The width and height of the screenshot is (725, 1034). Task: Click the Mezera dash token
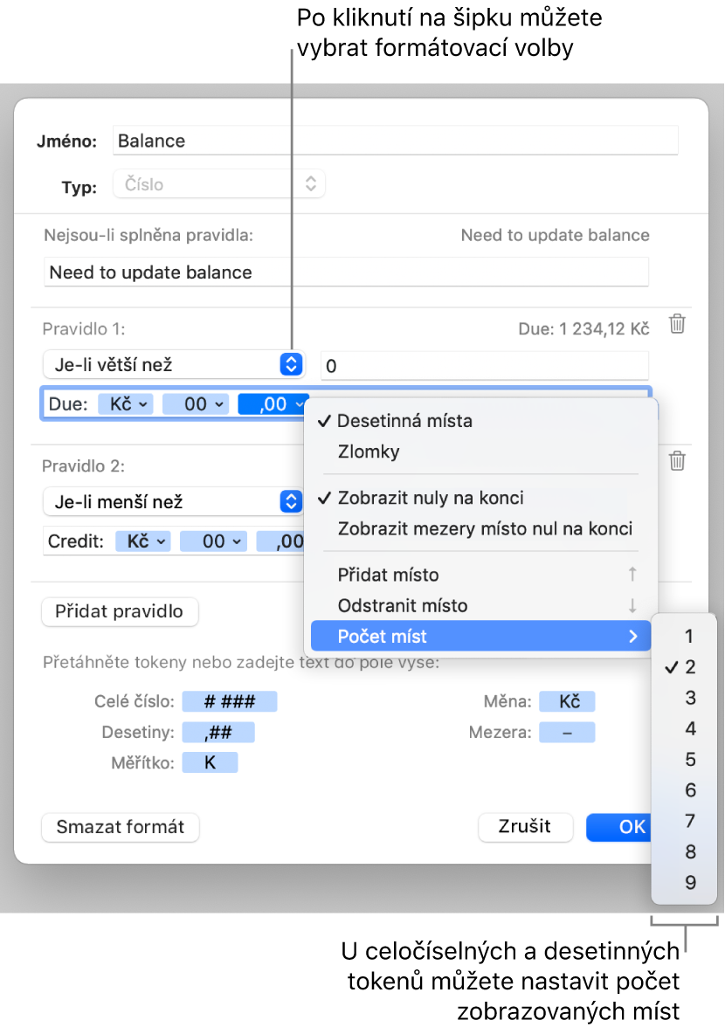click(566, 732)
